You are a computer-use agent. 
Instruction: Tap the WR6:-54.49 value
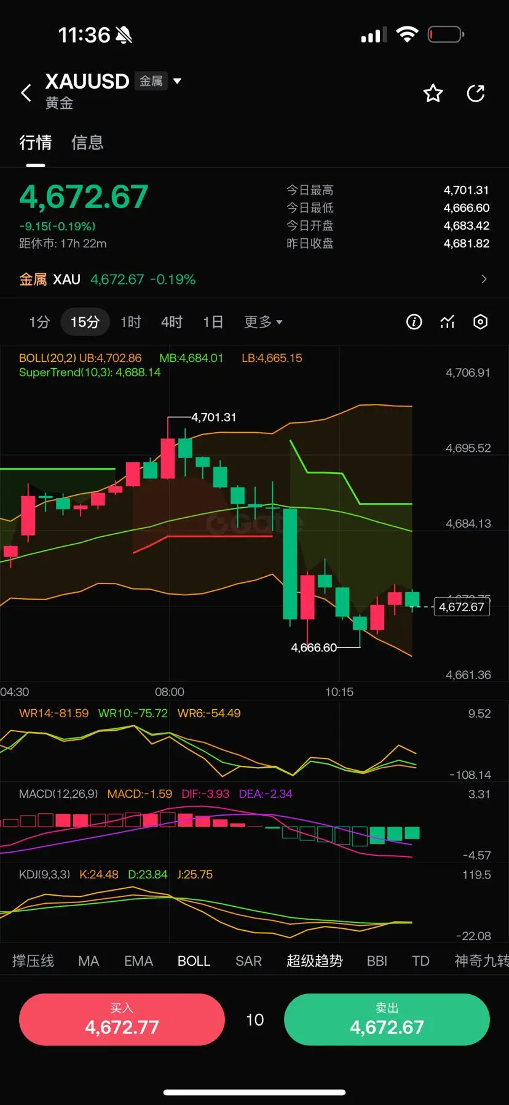pos(209,713)
